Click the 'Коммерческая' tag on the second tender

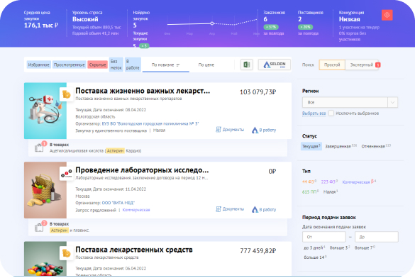pos(136,210)
